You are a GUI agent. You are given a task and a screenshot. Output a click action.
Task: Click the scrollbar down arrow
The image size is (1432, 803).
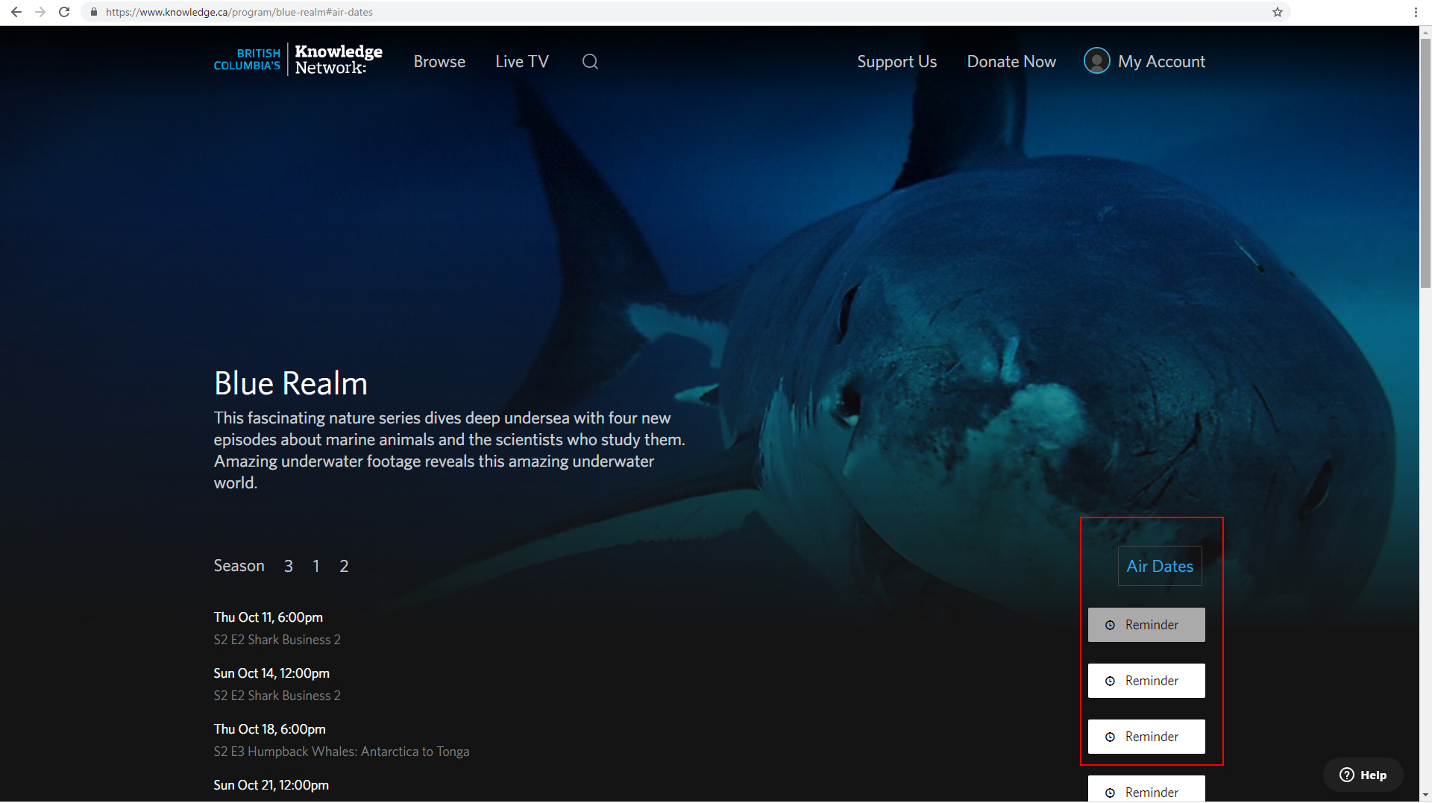1425,796
